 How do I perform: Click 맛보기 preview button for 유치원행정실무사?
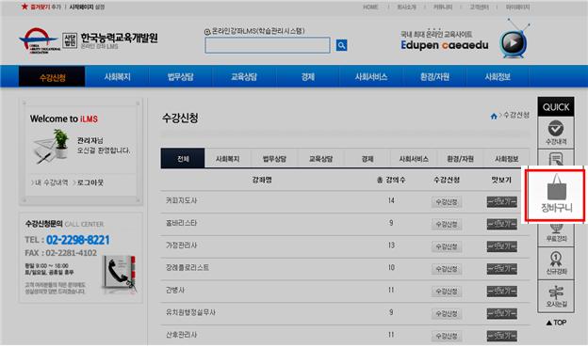point(501,313)
